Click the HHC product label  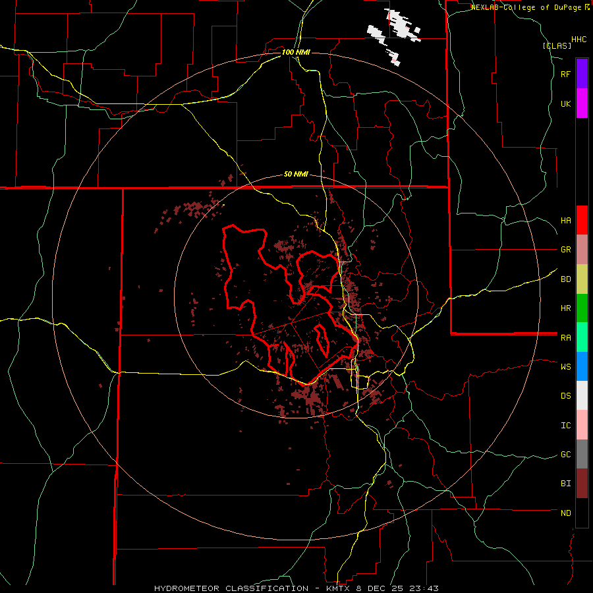pos(579,40)
